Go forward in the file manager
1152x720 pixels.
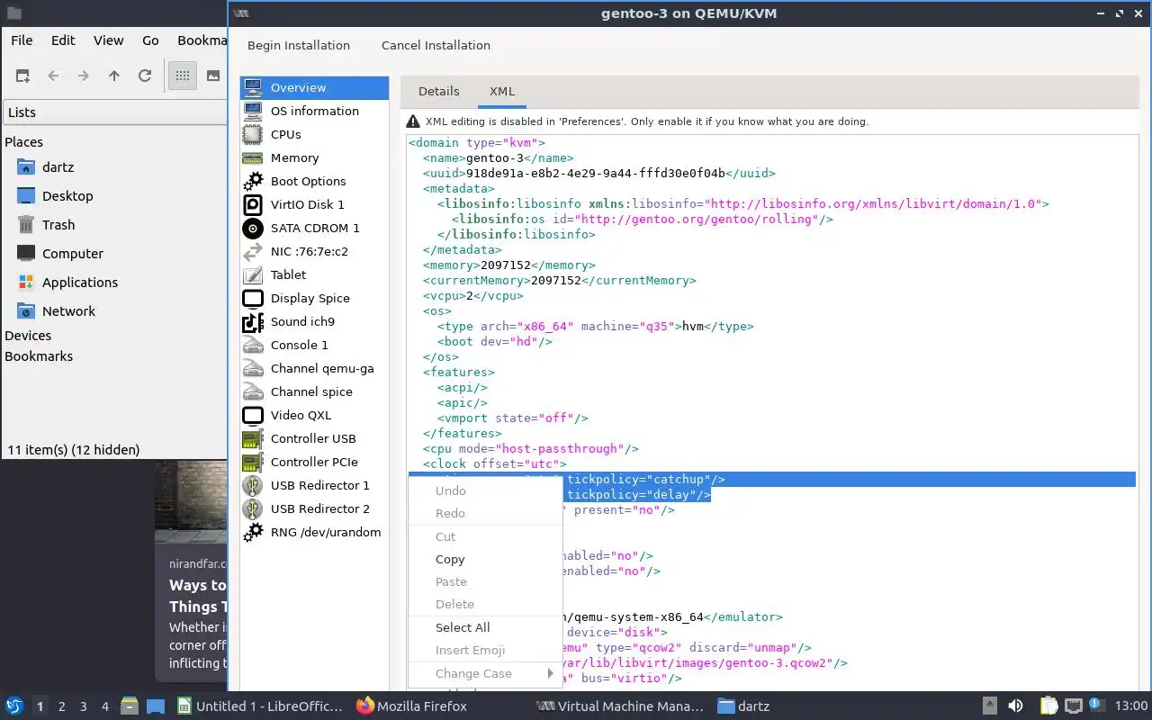point(84,76)
